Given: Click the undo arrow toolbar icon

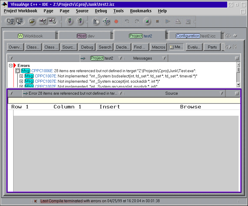Looking at the screenshot, I should click(x=127, y=21).
